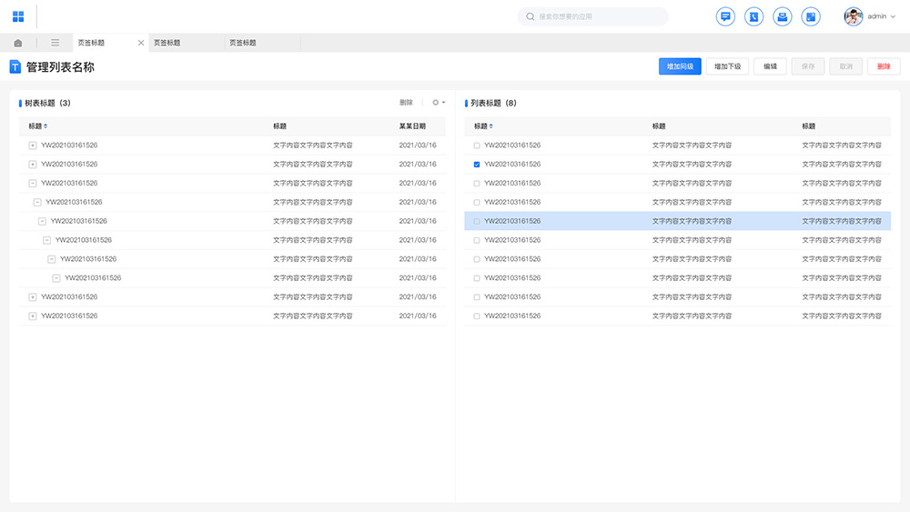Viewport: 910px width, 512px height.
Task: Open the chat message bubble icon
Action: tap(725, 16)
